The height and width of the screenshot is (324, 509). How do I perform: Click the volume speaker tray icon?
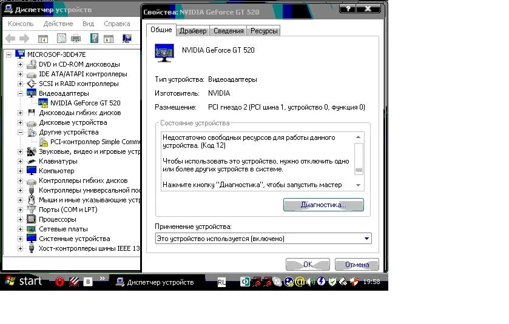click(311, 282)
